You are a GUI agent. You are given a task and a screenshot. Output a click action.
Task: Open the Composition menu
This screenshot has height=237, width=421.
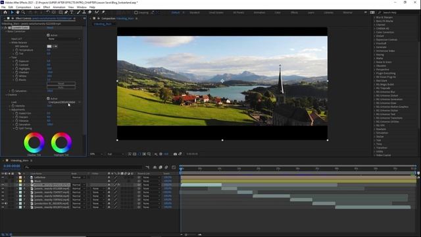click(24, 7)
